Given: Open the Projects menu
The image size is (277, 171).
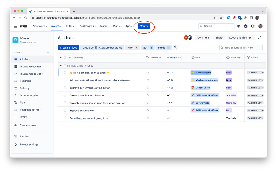Looking at the screenshot, I should click(x=57, y=26).
